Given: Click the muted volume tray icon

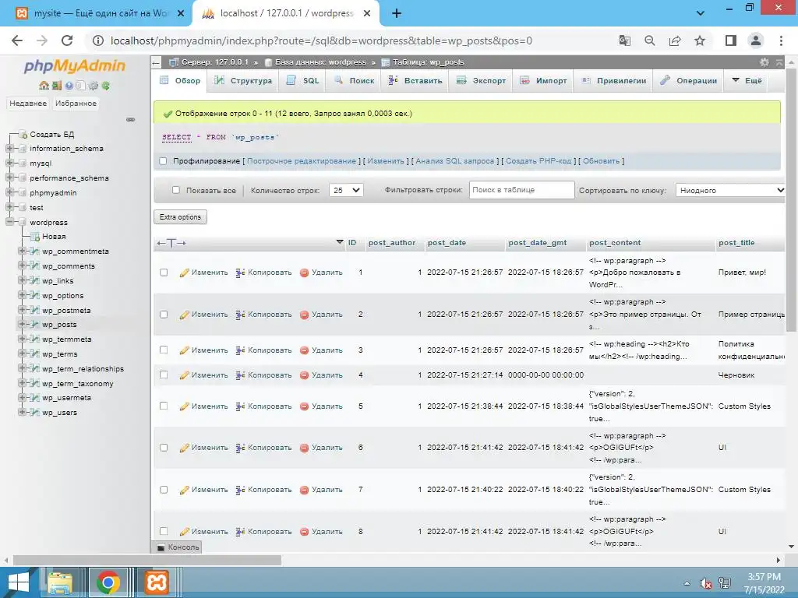Looking at the screenshot, I should click(705, 583).
